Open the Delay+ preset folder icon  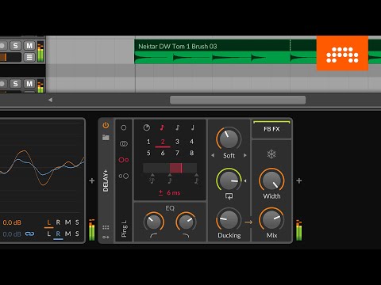pos(106,137)
